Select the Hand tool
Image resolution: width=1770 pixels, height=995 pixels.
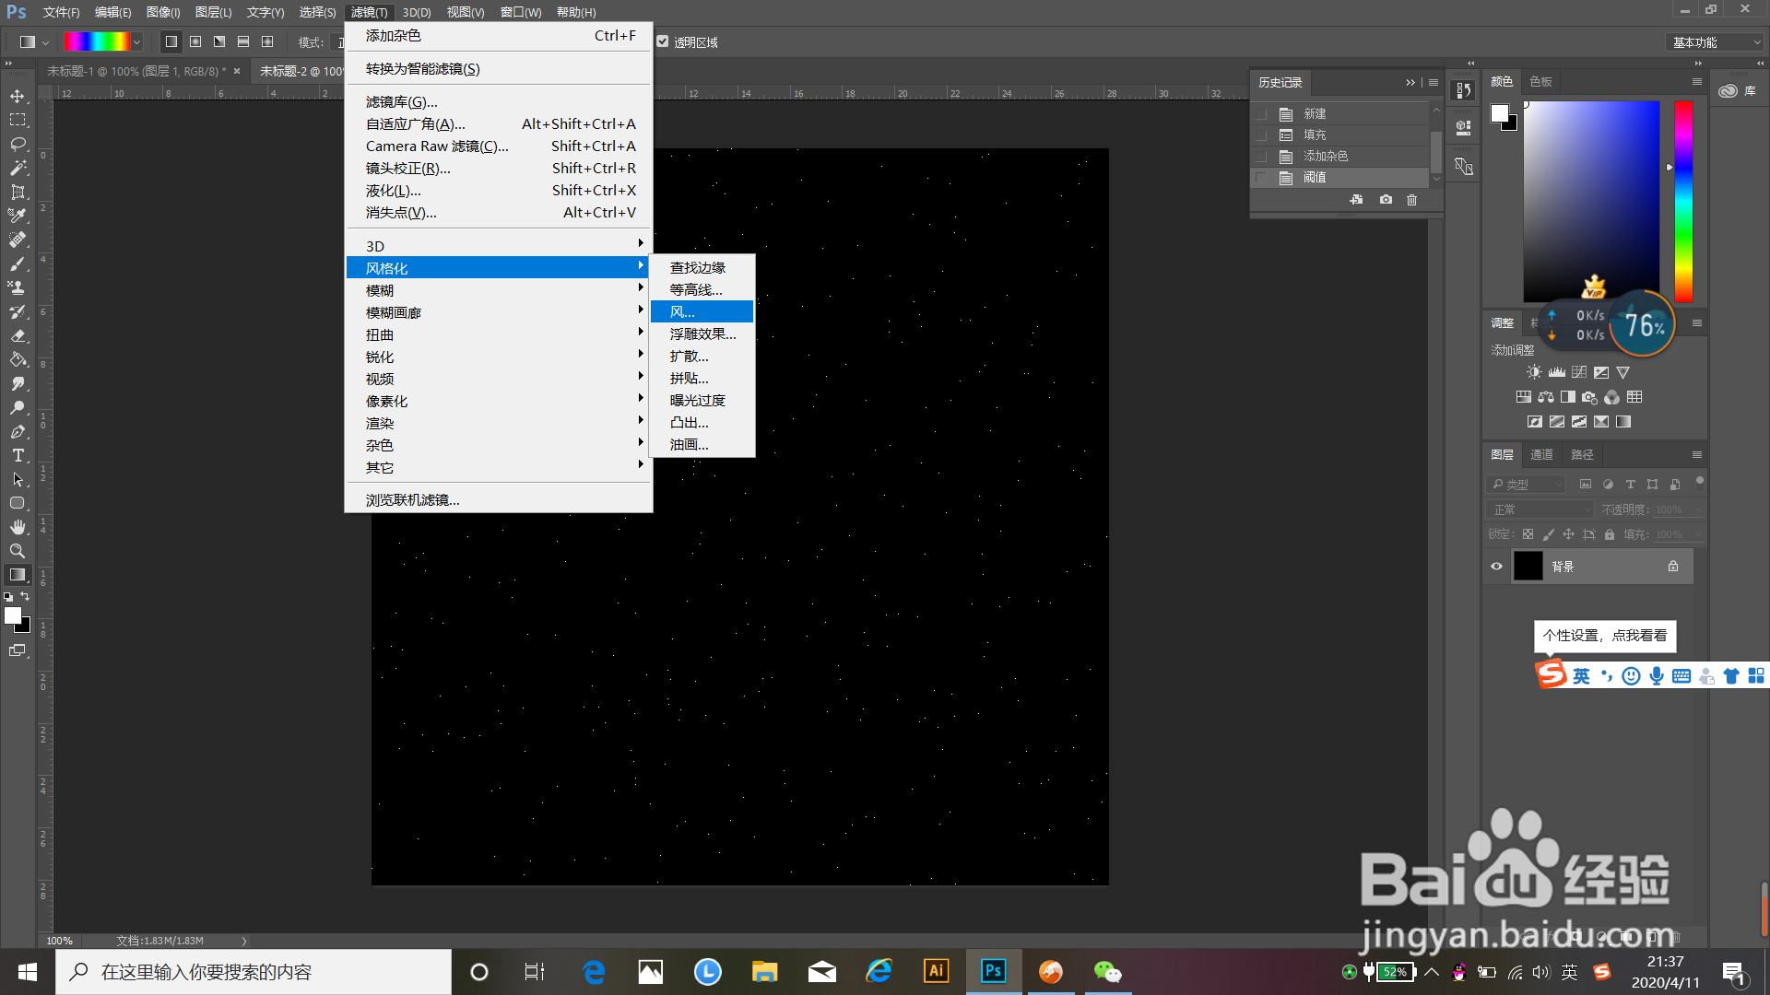pyautogui.click(x=18, y=527)
